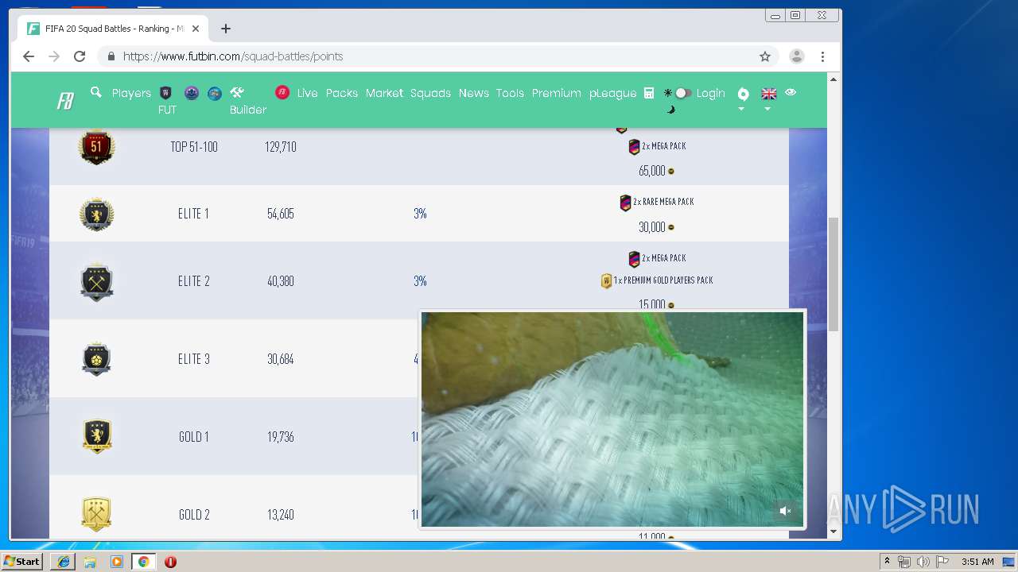Click the Gold 1 rank badge
Viewport: 1018px width, 572px height.
pyautogui.click(x=97, y=436)
